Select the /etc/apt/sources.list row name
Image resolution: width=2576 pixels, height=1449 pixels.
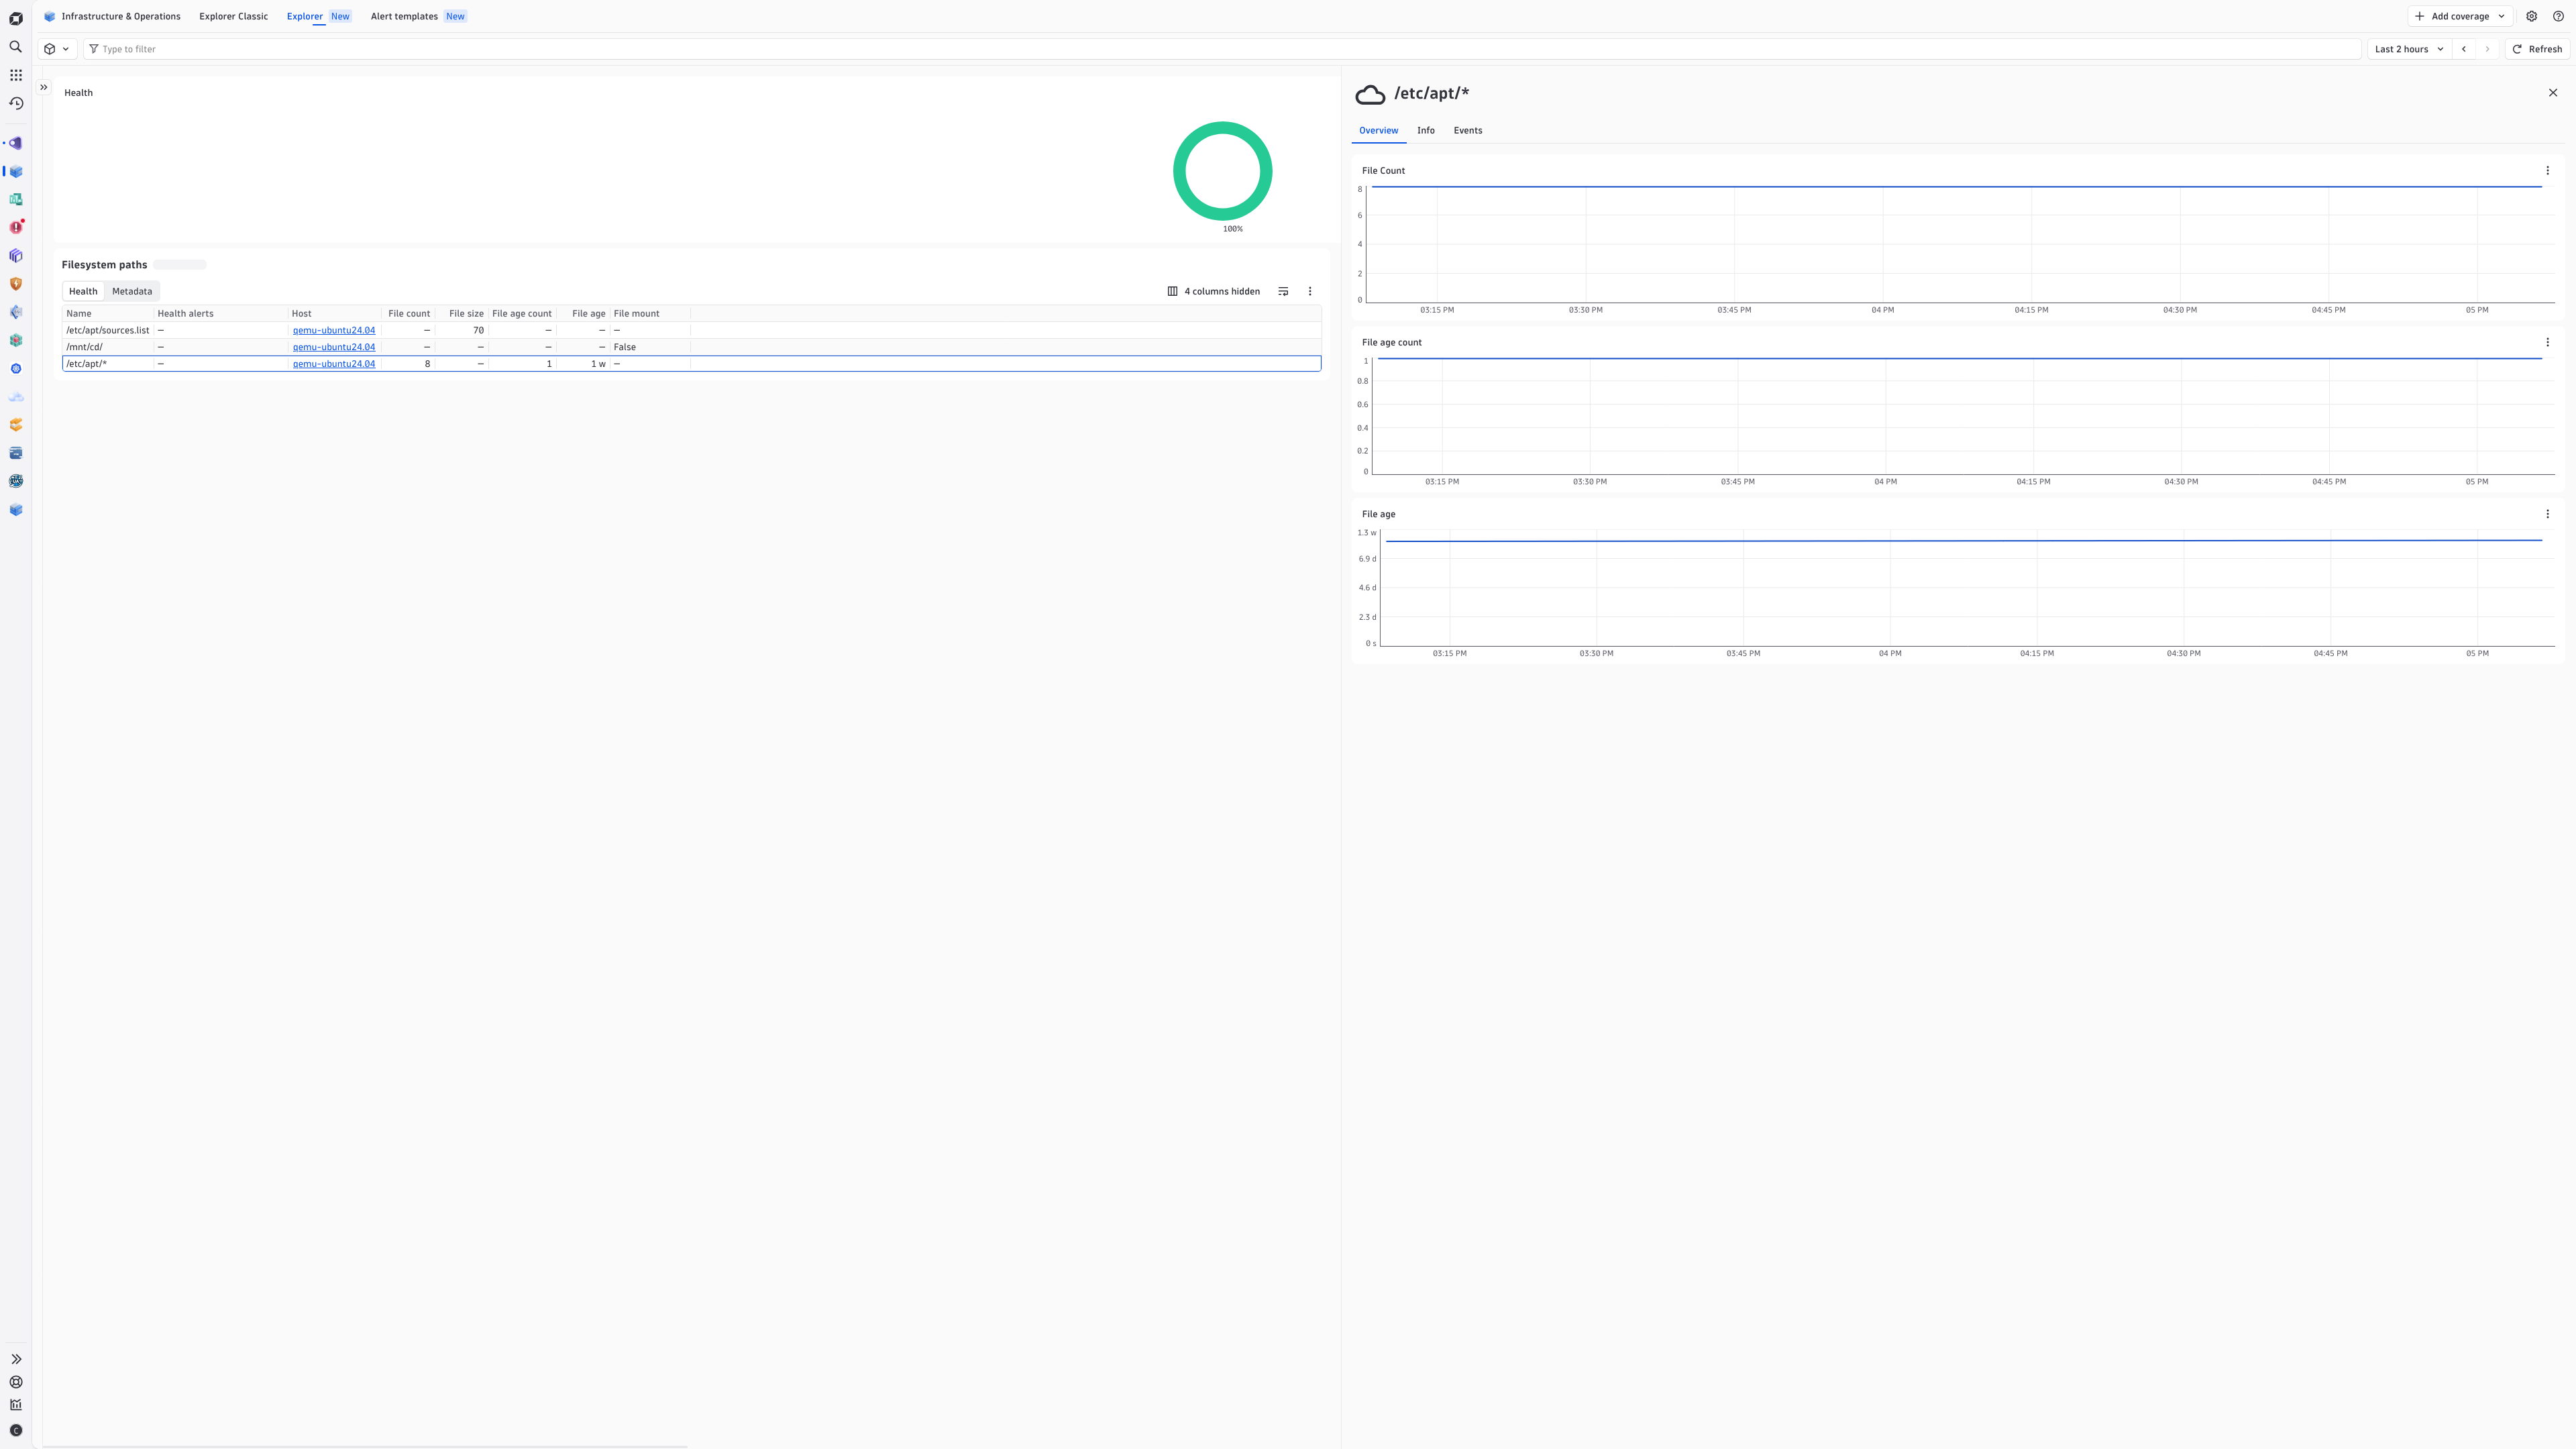pos(108,330)
